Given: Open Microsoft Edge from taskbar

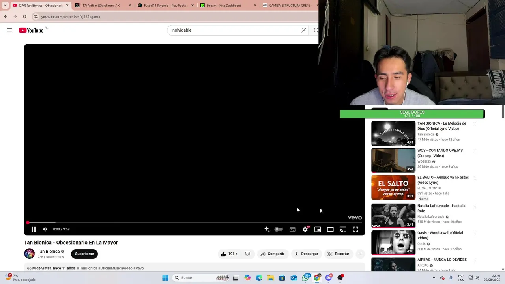Looking at the screenshot, I should coord(259,278).
